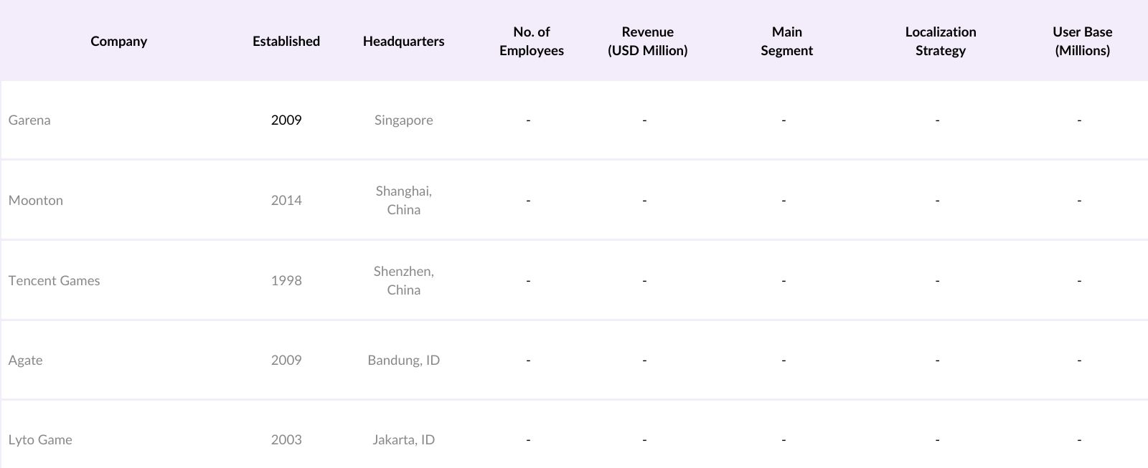Click the Agate company name
The width and height of the screenshot is (1148, 468).
pos(26,360)
